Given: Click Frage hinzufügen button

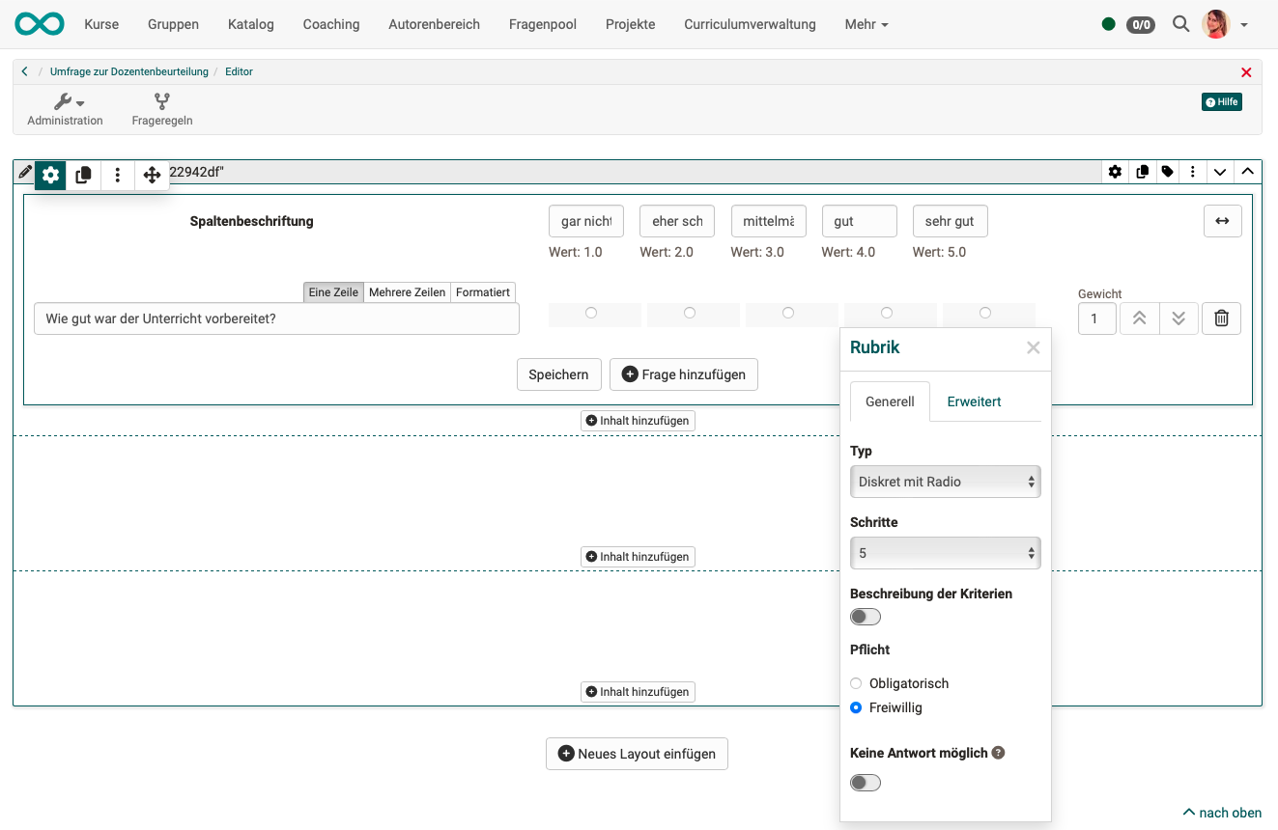Looking at the screenshot, I should point(684,374).
